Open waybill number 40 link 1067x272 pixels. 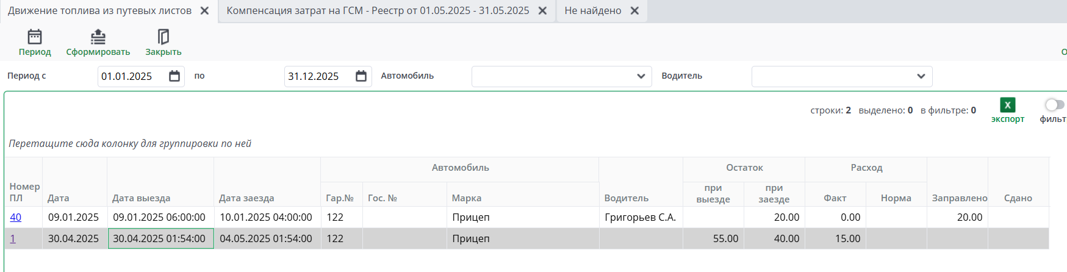tap(15, 217)
